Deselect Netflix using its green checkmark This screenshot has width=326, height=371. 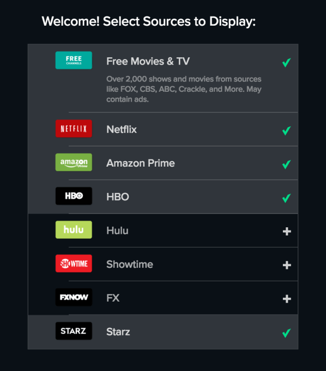click(287, 131)
